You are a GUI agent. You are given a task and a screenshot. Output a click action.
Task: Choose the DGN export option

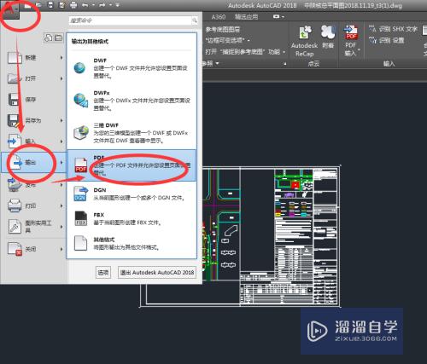click(x=132, y=194)
